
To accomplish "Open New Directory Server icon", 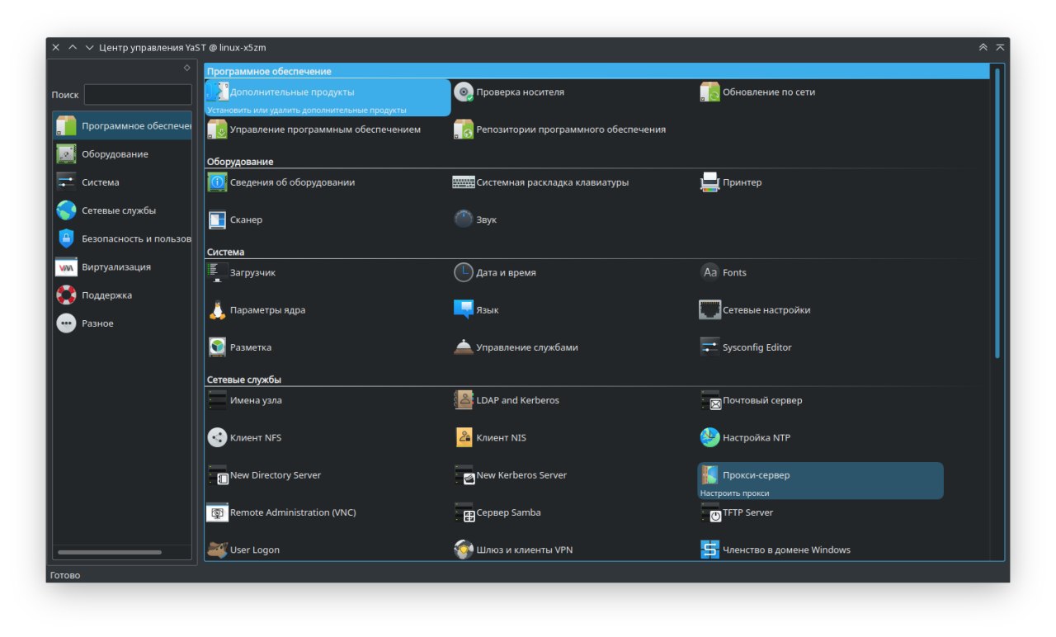I will point(217,475).
